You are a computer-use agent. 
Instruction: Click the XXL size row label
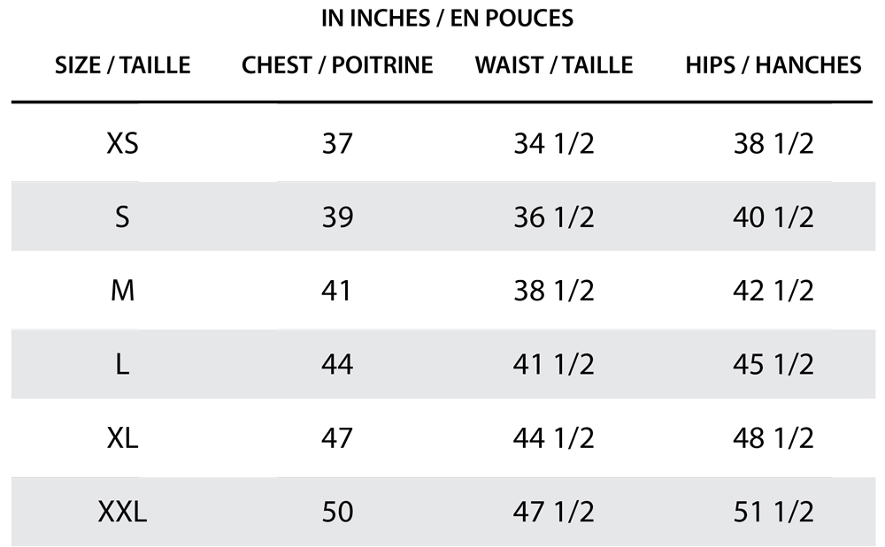122,511
